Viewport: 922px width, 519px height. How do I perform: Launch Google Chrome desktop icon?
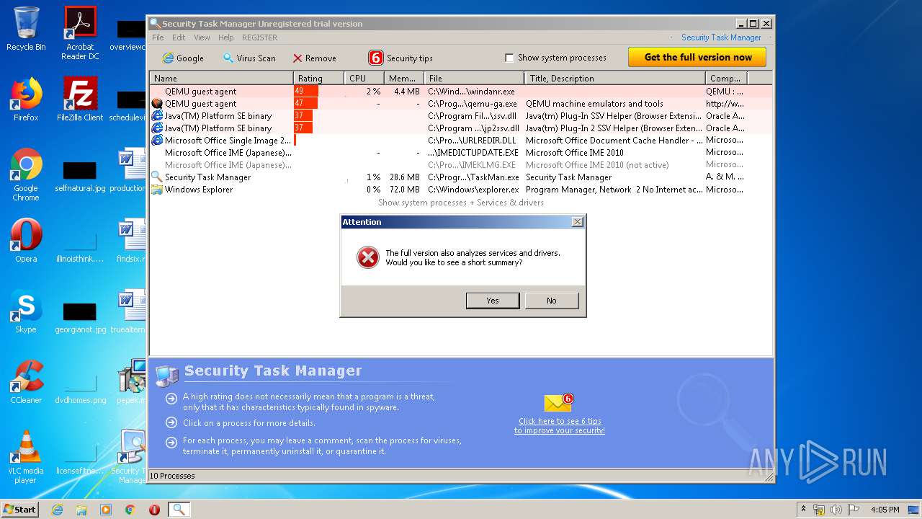[x=26, y=174]
